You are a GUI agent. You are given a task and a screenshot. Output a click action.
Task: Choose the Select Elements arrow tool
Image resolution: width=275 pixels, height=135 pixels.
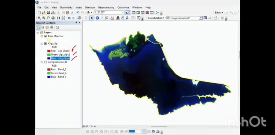[x=92, y=18]
